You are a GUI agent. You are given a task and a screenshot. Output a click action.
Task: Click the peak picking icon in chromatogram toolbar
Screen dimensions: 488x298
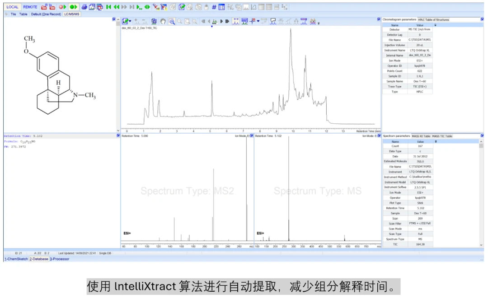[x=236, y=22]
